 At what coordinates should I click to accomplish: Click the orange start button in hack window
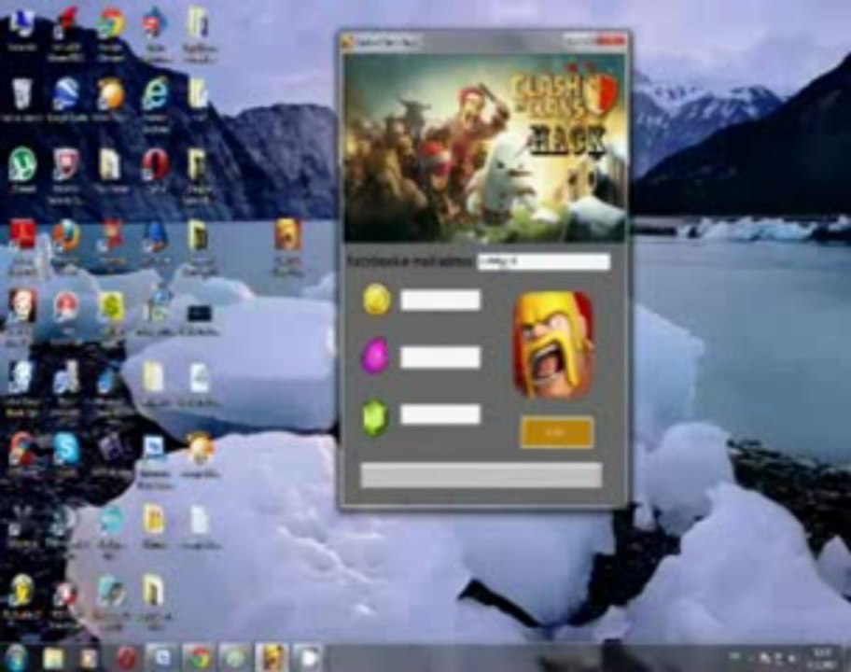(556, 433)
